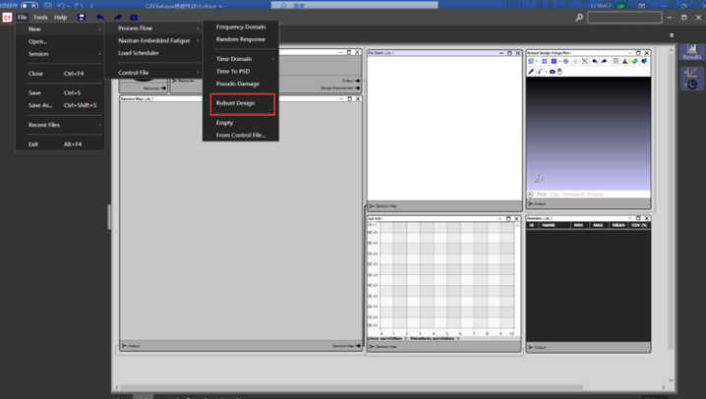Click the red-blue contour icon in fringe toolbar
Viewport: 706px width, 399px height.
pyautogui.click(x=644, y=61)
